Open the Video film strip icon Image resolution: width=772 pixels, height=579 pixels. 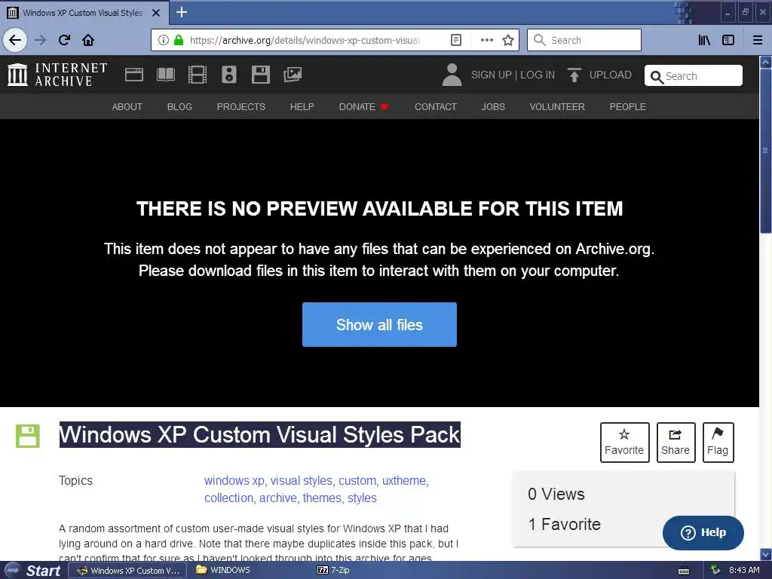click(x=198, y=75)
